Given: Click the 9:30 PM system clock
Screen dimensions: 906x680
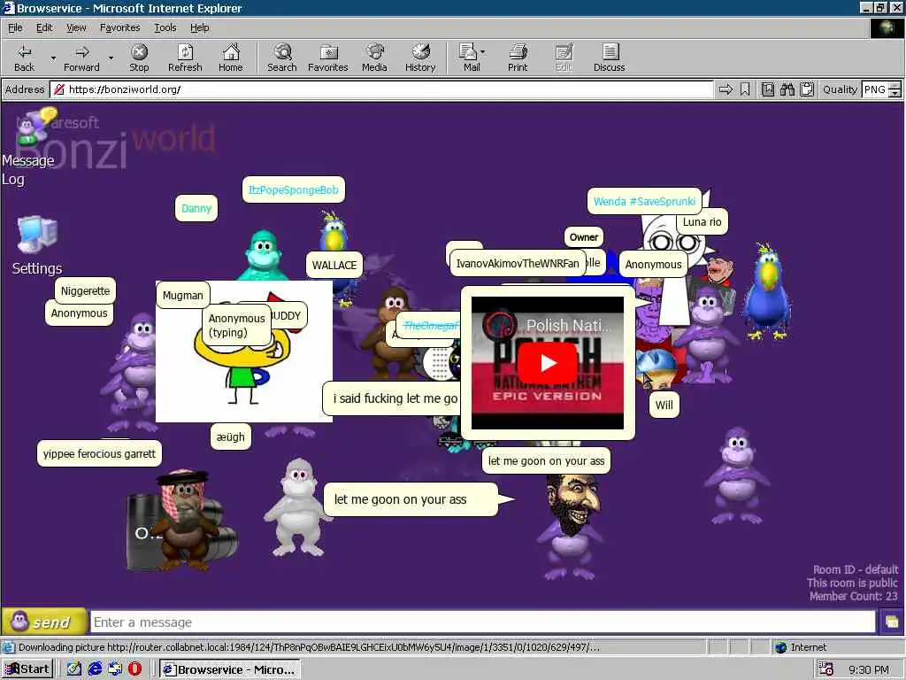Looking at the screenshot, I should [x=869, y=669].
